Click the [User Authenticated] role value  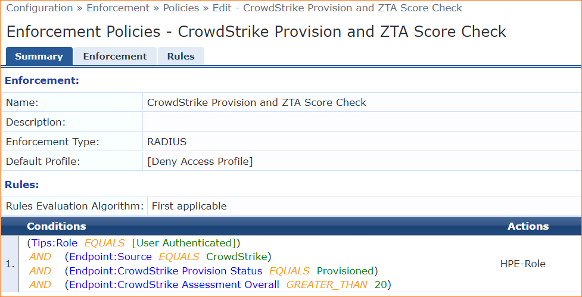coord(185,243)
